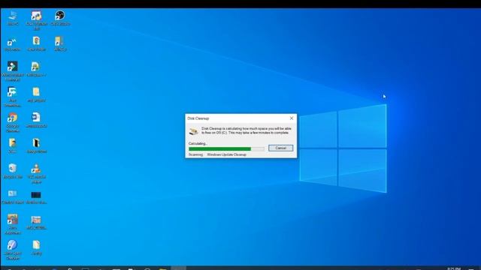Click the 'Calculating...' label
Image resolution: width=481 pixels, height=270 pixels.
click(x=198, y=143)
